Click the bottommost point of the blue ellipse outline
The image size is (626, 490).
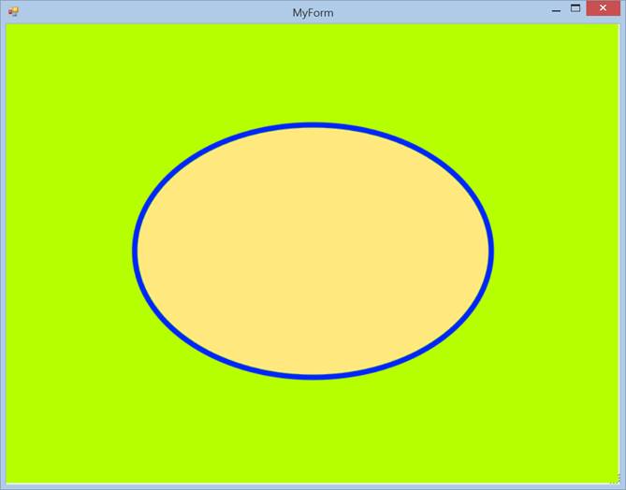pos(313,376)
